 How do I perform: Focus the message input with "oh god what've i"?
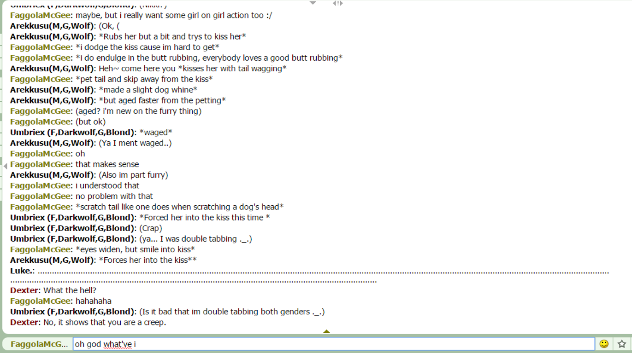click(334, 344)
